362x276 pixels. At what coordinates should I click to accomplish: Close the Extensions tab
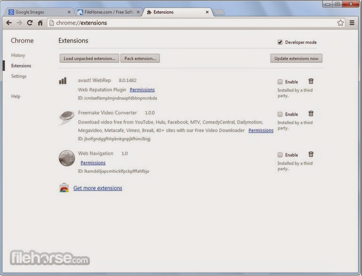[x=207, y=12]
